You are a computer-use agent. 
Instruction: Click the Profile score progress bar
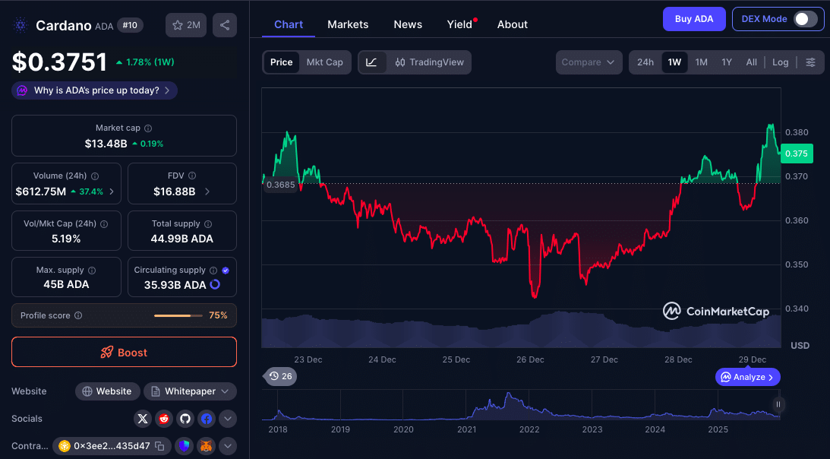click(178, 316)
